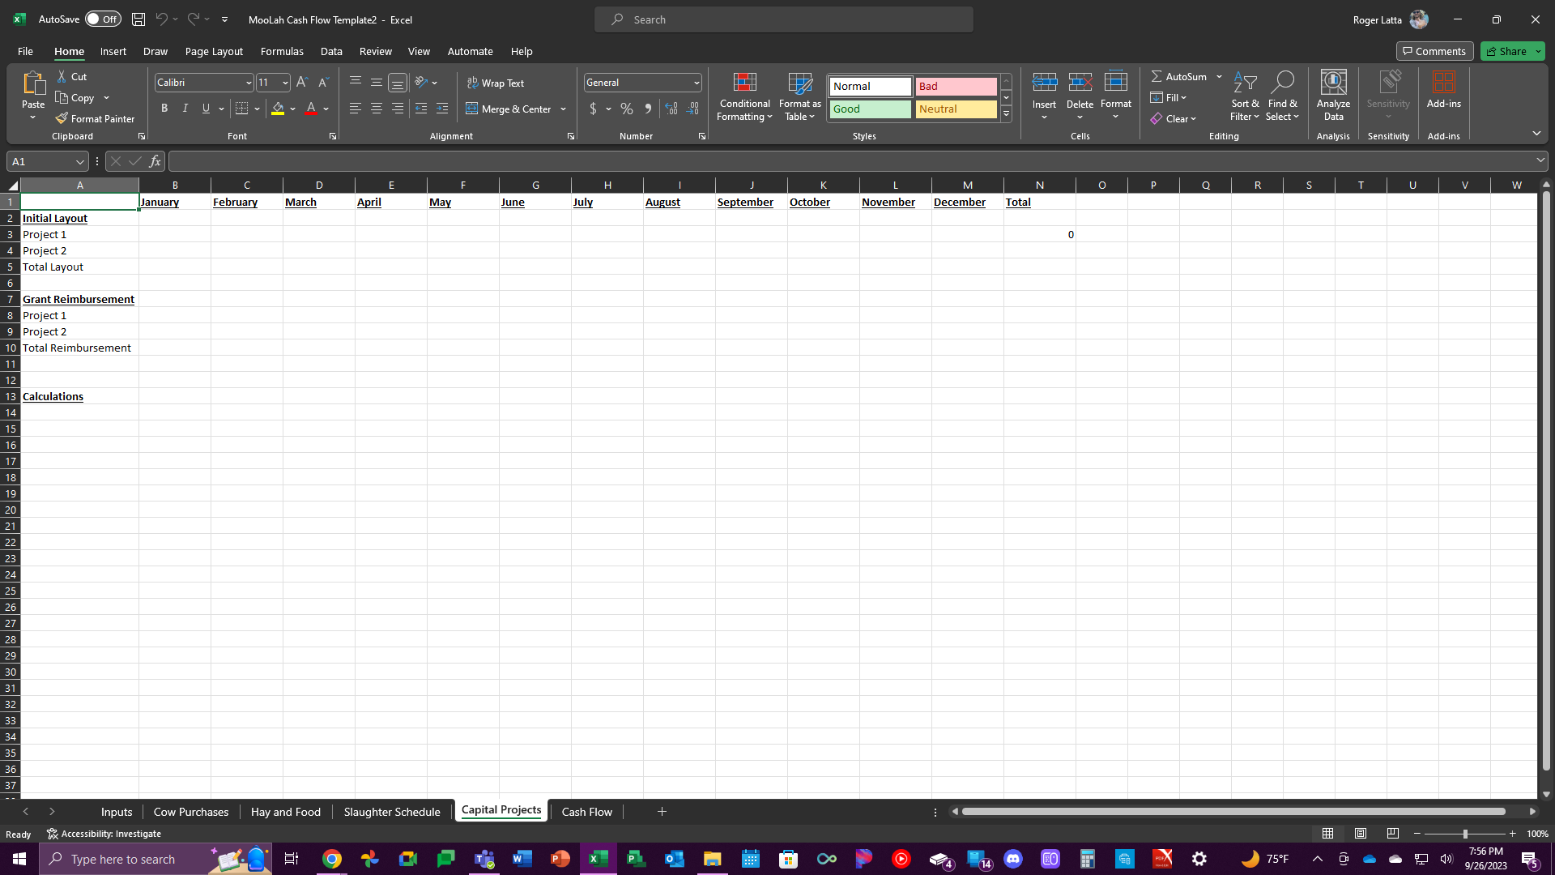
Task: Click Format as Table icon
Action: coord(801,96)
